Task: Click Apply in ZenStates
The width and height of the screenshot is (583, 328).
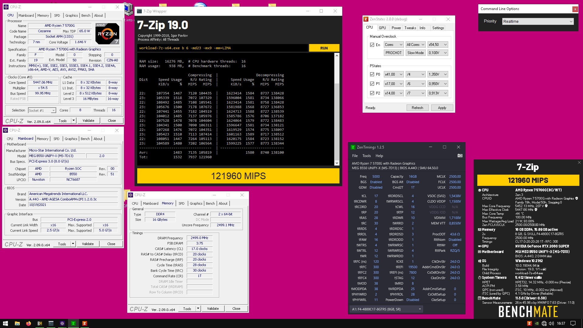Action: click(x=442, y=108)
